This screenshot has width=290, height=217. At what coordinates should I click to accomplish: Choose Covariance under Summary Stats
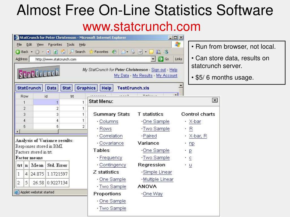(x=112, y=143)
